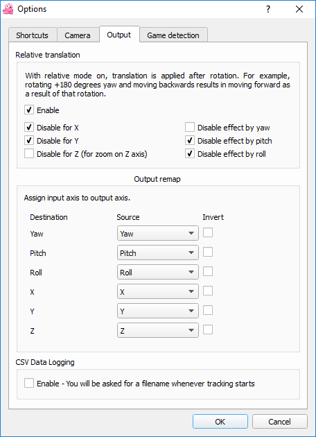
Task: Click the opentrack octopus icon in title bar
Action: pyautogui.click(x=8, y=9)
